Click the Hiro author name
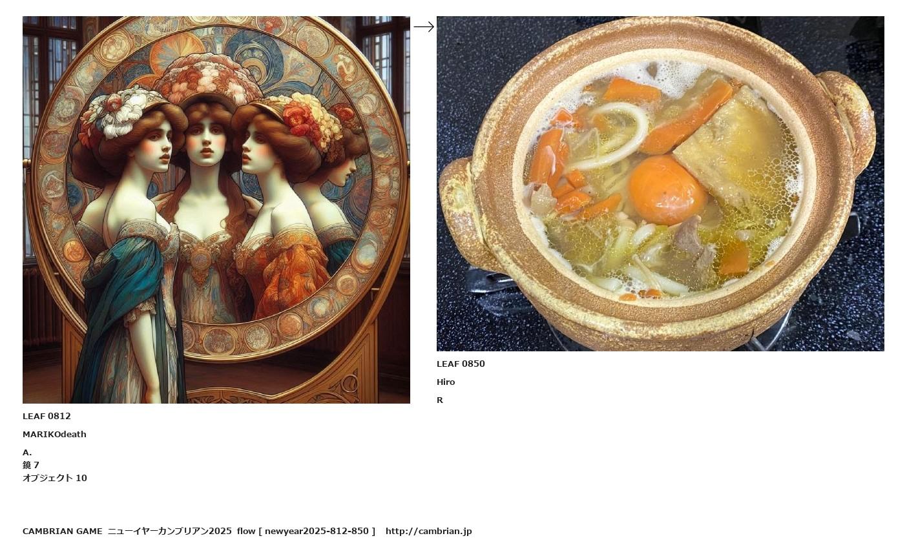 pyautogui.click(x=446, y=382)
